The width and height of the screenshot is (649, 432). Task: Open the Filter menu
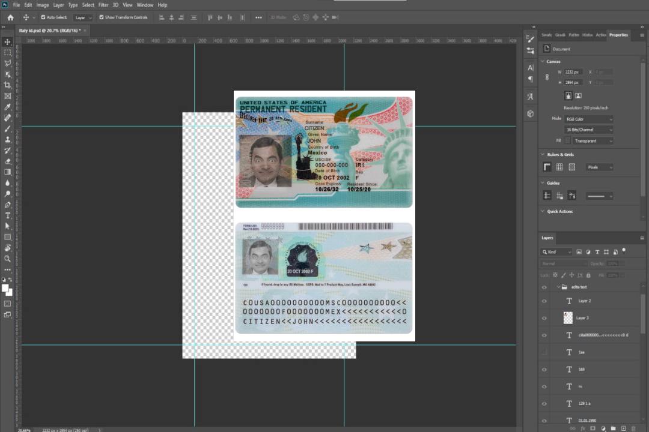pyautogui.click(x=103, y=5)
